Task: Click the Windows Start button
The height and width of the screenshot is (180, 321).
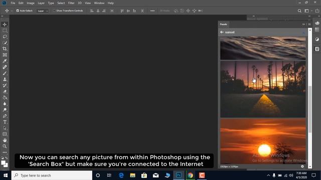Action: click(x=6, y=175)
